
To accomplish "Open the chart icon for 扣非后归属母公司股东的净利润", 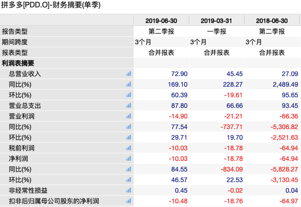I will coord(129,201).
